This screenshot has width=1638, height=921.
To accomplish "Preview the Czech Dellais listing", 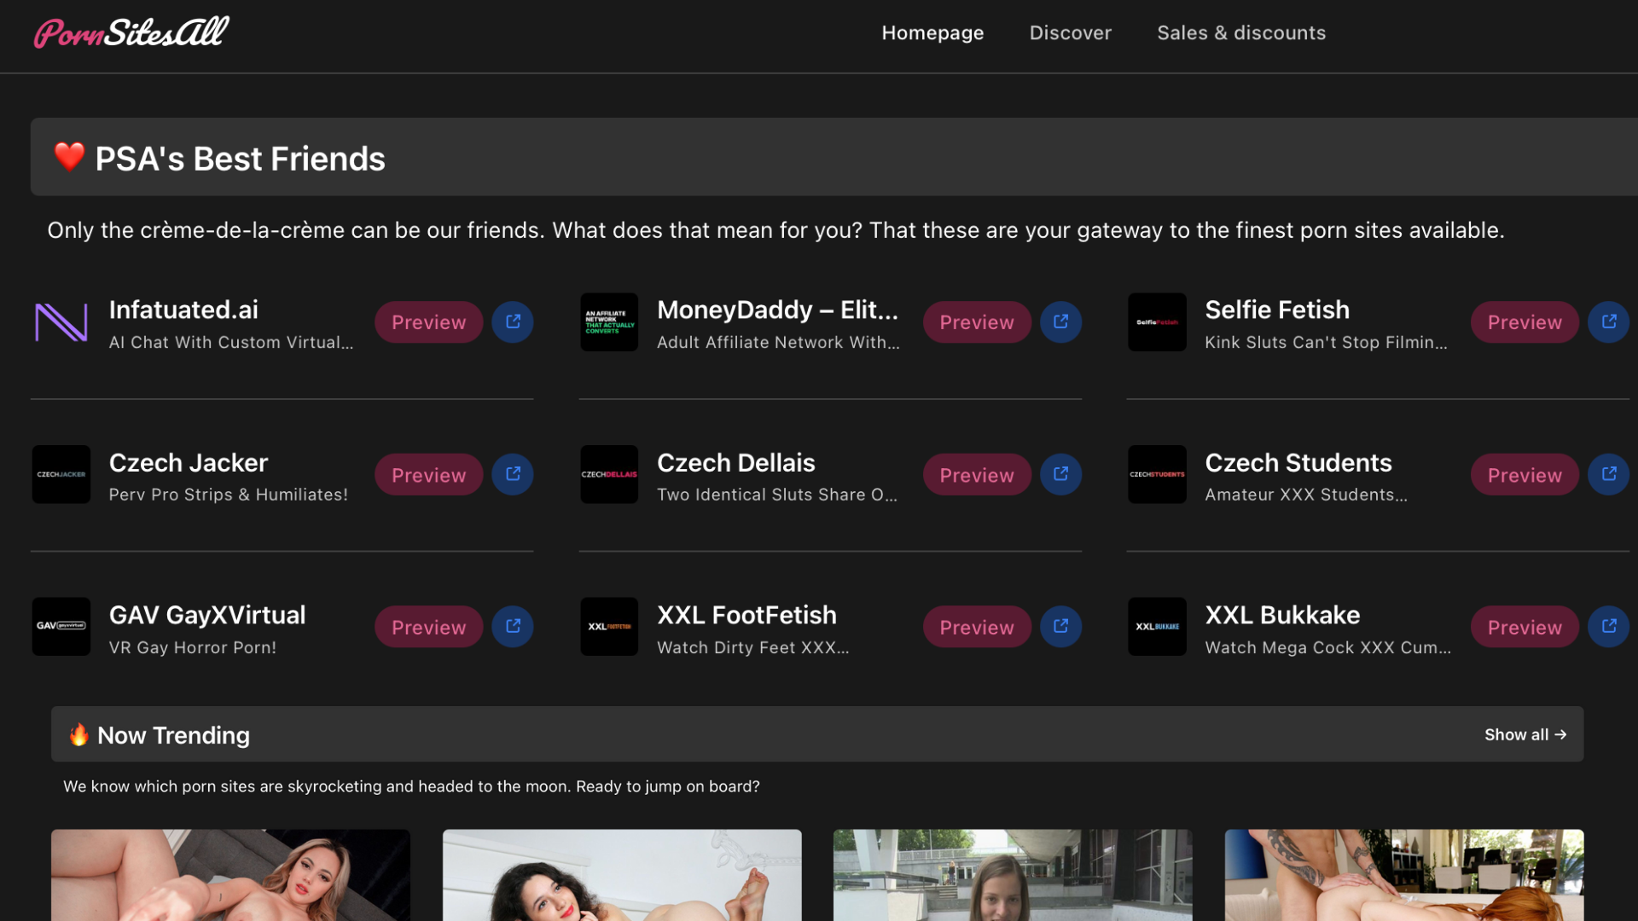I will [977, 474].
